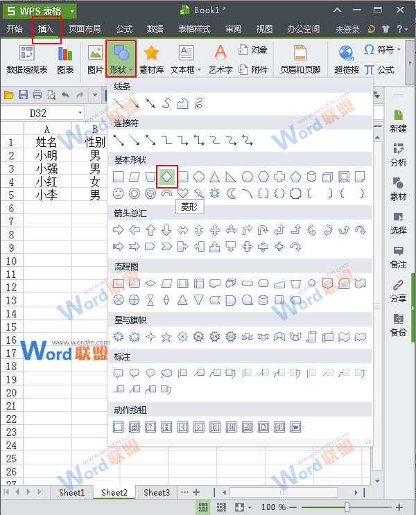Switch to Sheet1 tab
The width and height of the screenshot is (416, 515).
pyautogui.click(x=71, y=492)
